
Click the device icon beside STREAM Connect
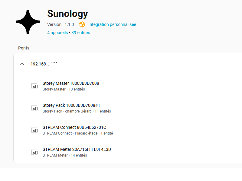34,130
